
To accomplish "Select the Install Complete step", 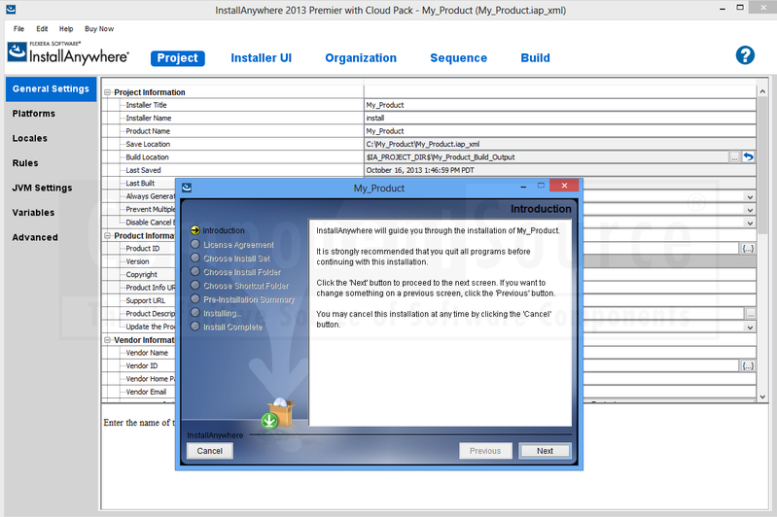I will pyautogui.click(x=226, y=327).
